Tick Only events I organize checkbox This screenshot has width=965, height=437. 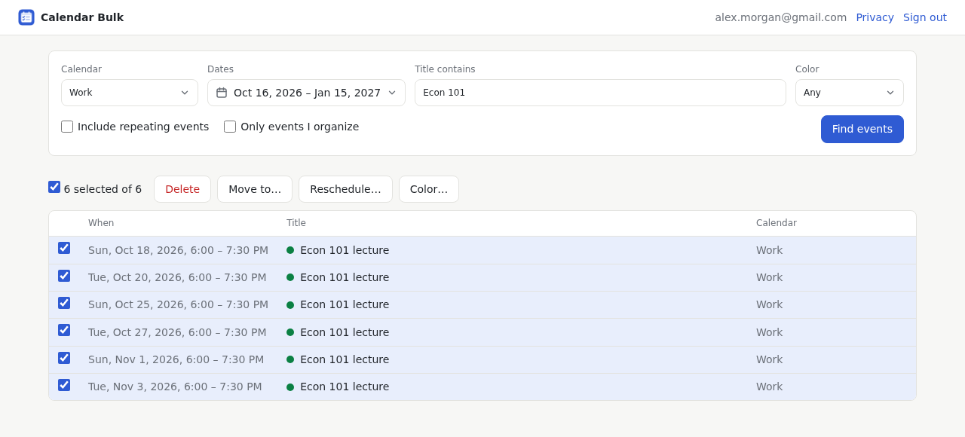pos(230,127)
